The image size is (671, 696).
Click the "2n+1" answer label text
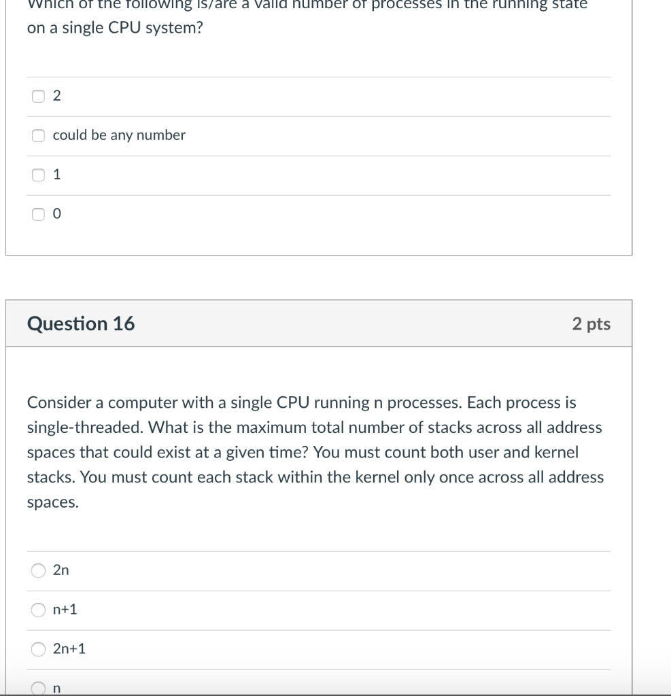(x=69, y=649)
